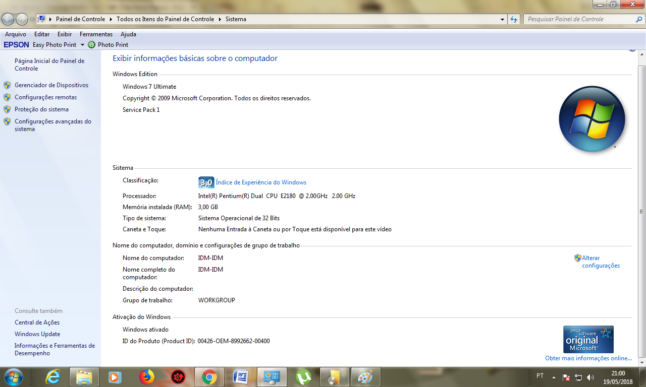
Task: Show hidden tray icons arrow
Action: pos(554,377)
